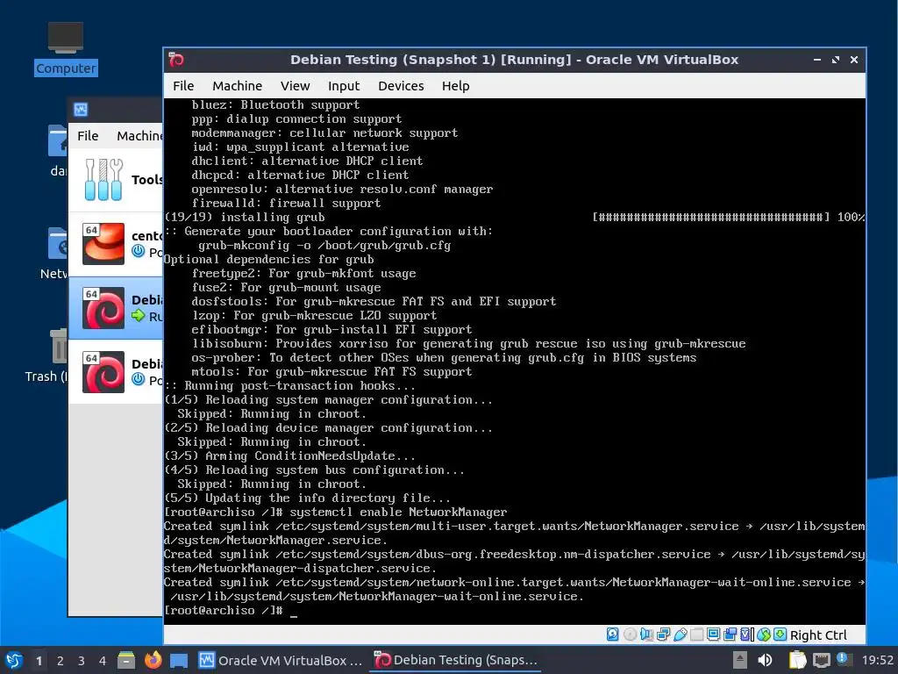The height and width of the screenshot is (674, 898).
Task: Open File menu in Debian Testing window
Action: [x=183, y=86]
